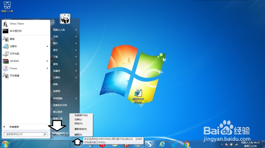Click 关机 shut down button
The height and width of the screenshot is (148, 265).
pyautogui.click(x=58, y=134)
